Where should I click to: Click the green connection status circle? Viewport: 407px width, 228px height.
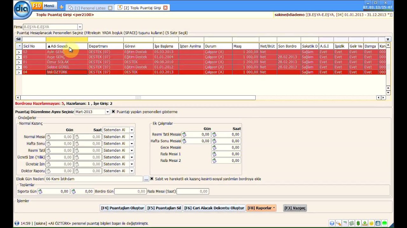pos(385,223)
